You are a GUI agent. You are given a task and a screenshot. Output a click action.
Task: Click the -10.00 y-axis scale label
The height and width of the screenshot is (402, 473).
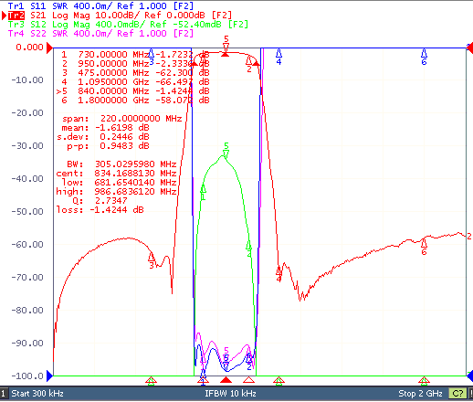(x=27, y=80)
